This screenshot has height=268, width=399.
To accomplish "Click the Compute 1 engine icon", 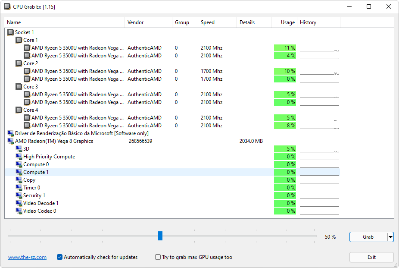I will click(x=19, y=172).
